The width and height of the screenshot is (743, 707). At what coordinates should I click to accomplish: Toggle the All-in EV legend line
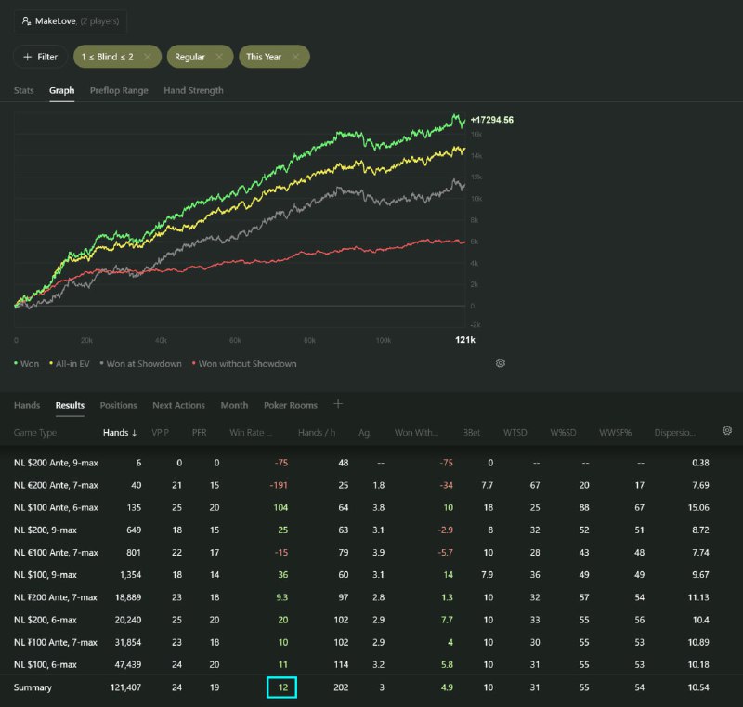pos(71,364)
